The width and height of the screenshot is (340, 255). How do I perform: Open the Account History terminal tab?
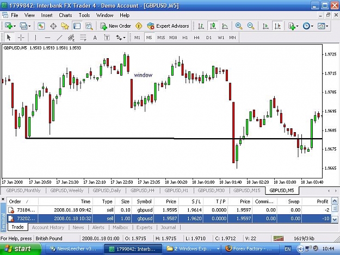coord(48,227)
